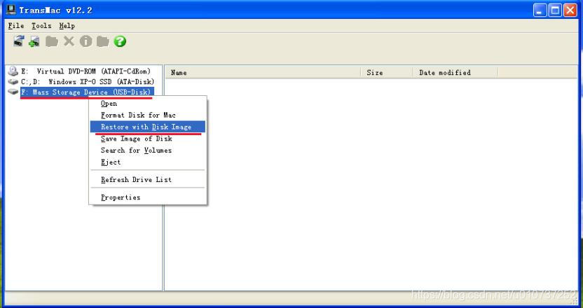Select C:,D: Windows XP-0 SSD entry

(x=88, y=81)
